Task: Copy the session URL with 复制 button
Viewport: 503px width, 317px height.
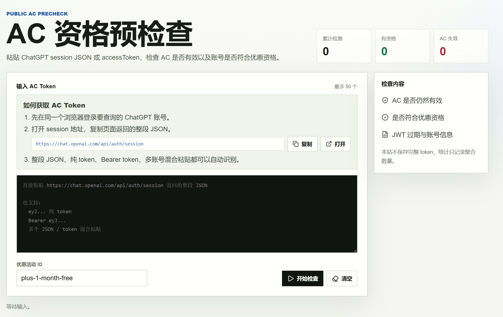Action: (302, 144)
